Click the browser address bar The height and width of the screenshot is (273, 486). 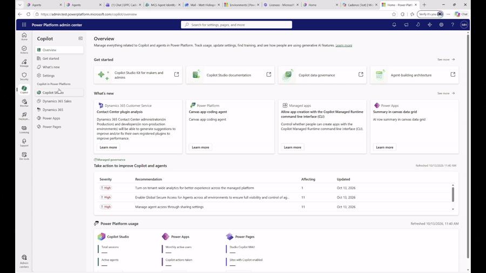(214, 14)
